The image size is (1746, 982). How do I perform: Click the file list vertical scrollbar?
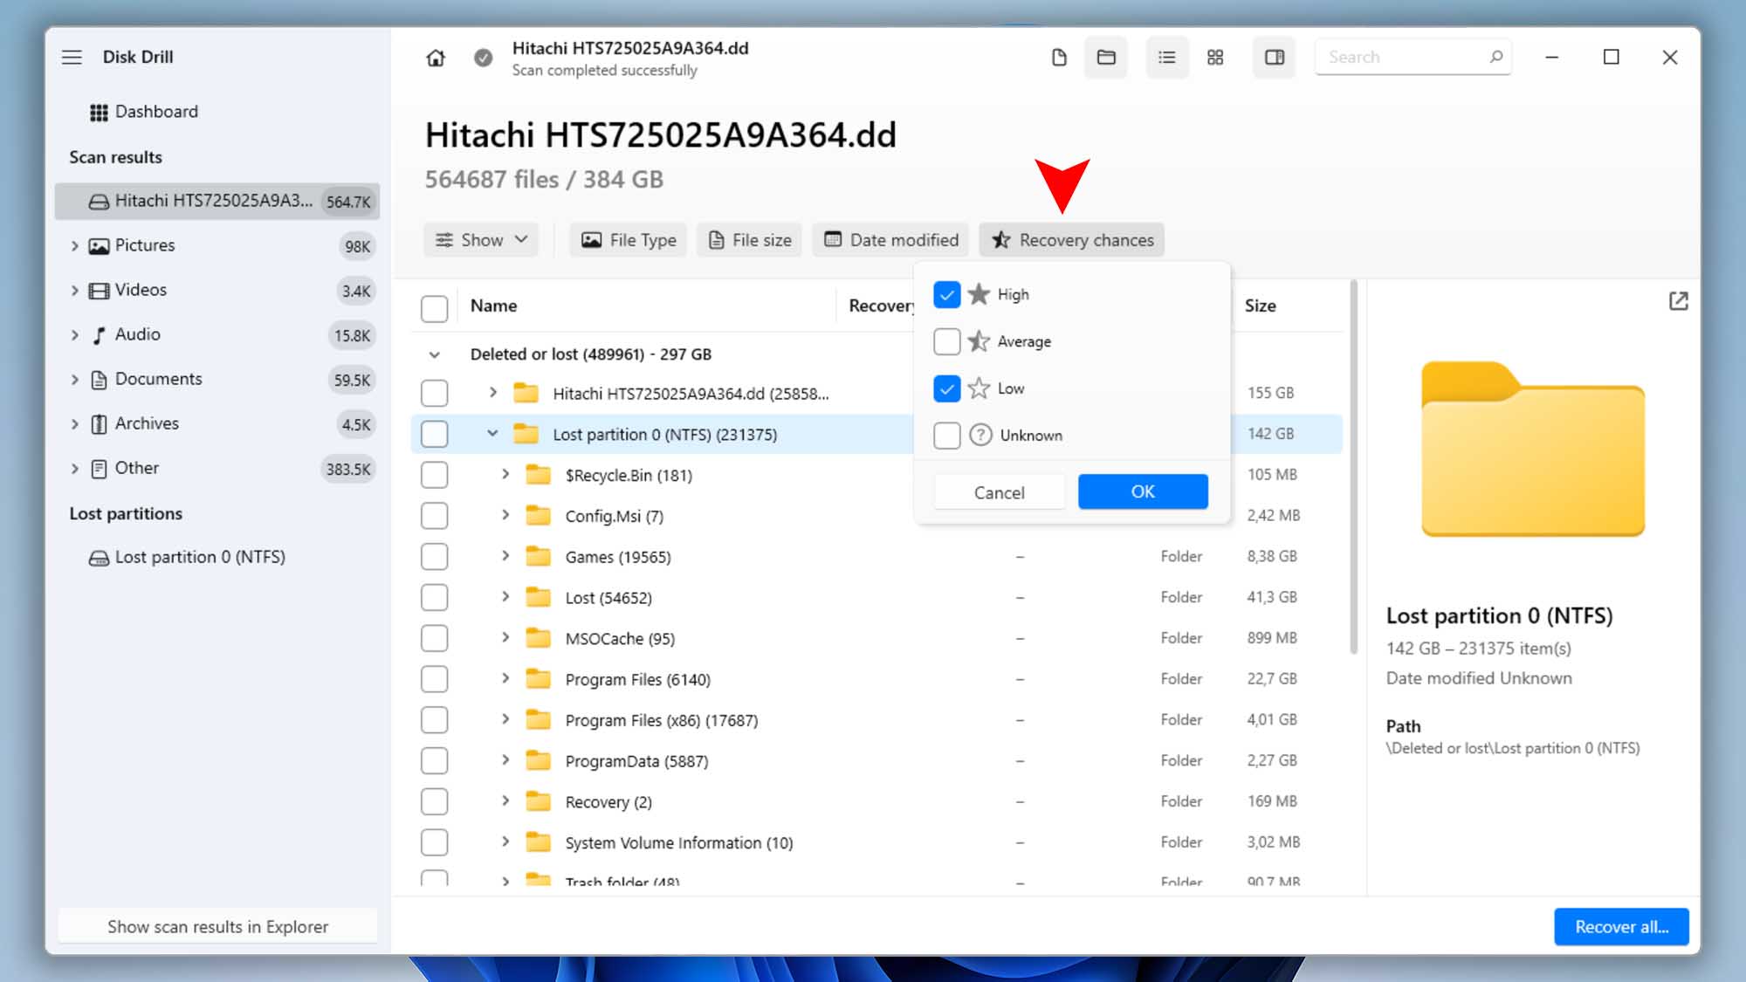tap(1353, 467)
